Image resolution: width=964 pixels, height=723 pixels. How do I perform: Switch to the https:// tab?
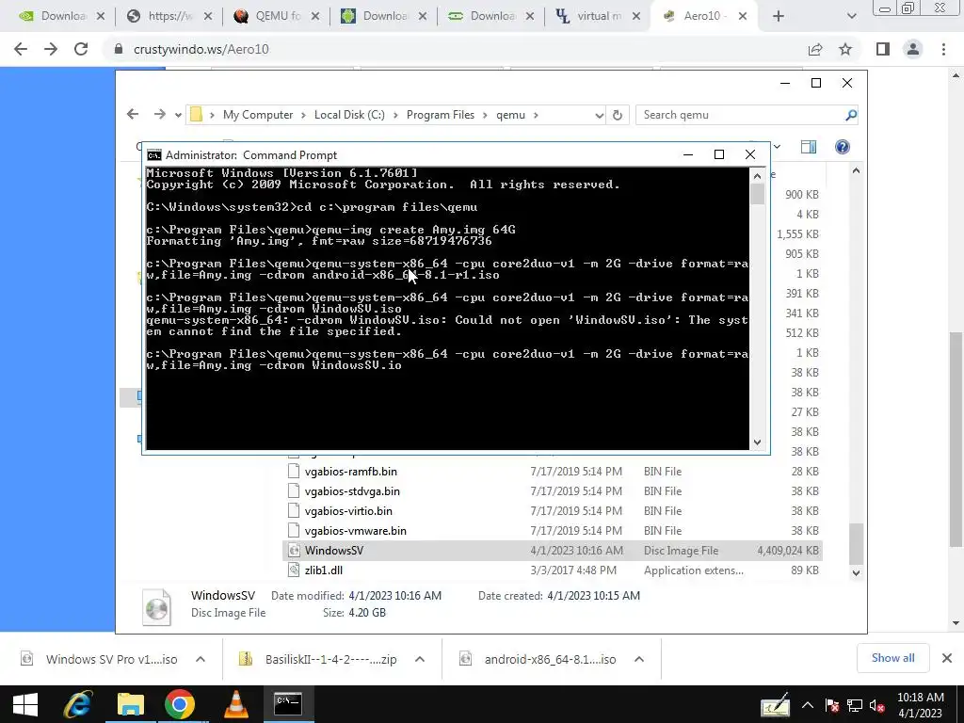click(x=169, y=16)
